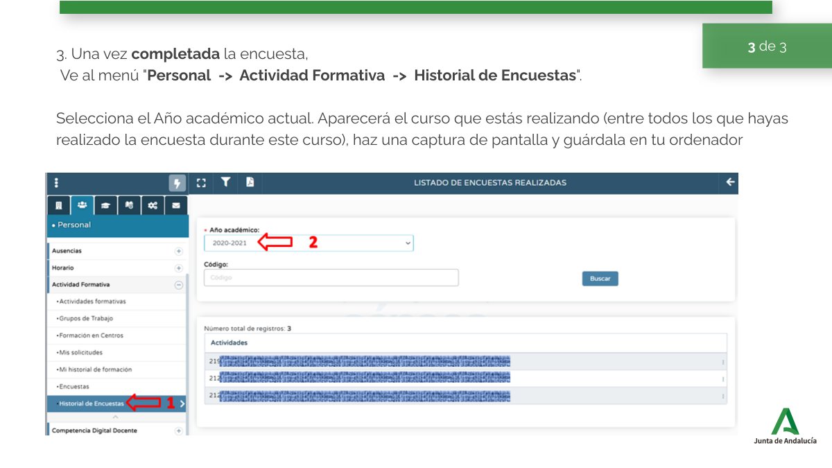Click the Buscar button

(x=600, y=278)
